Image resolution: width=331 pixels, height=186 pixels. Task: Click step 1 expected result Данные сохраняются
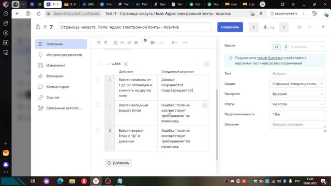(x=184, y=88)
